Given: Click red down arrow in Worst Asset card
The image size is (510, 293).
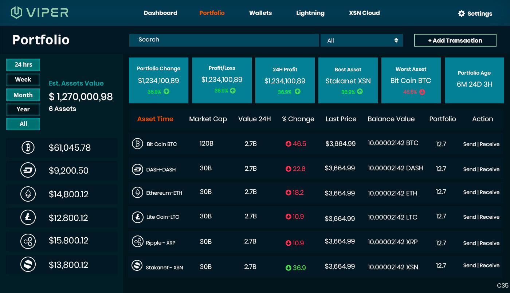Looking at the screenshot, I should click(422, 92).
